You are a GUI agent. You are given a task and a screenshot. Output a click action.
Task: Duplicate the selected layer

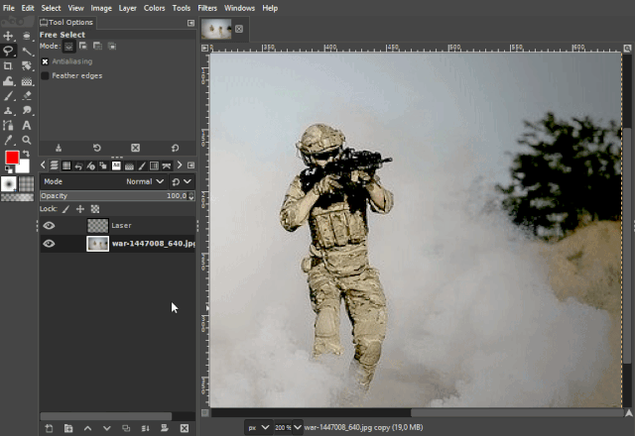click(126, 428)
